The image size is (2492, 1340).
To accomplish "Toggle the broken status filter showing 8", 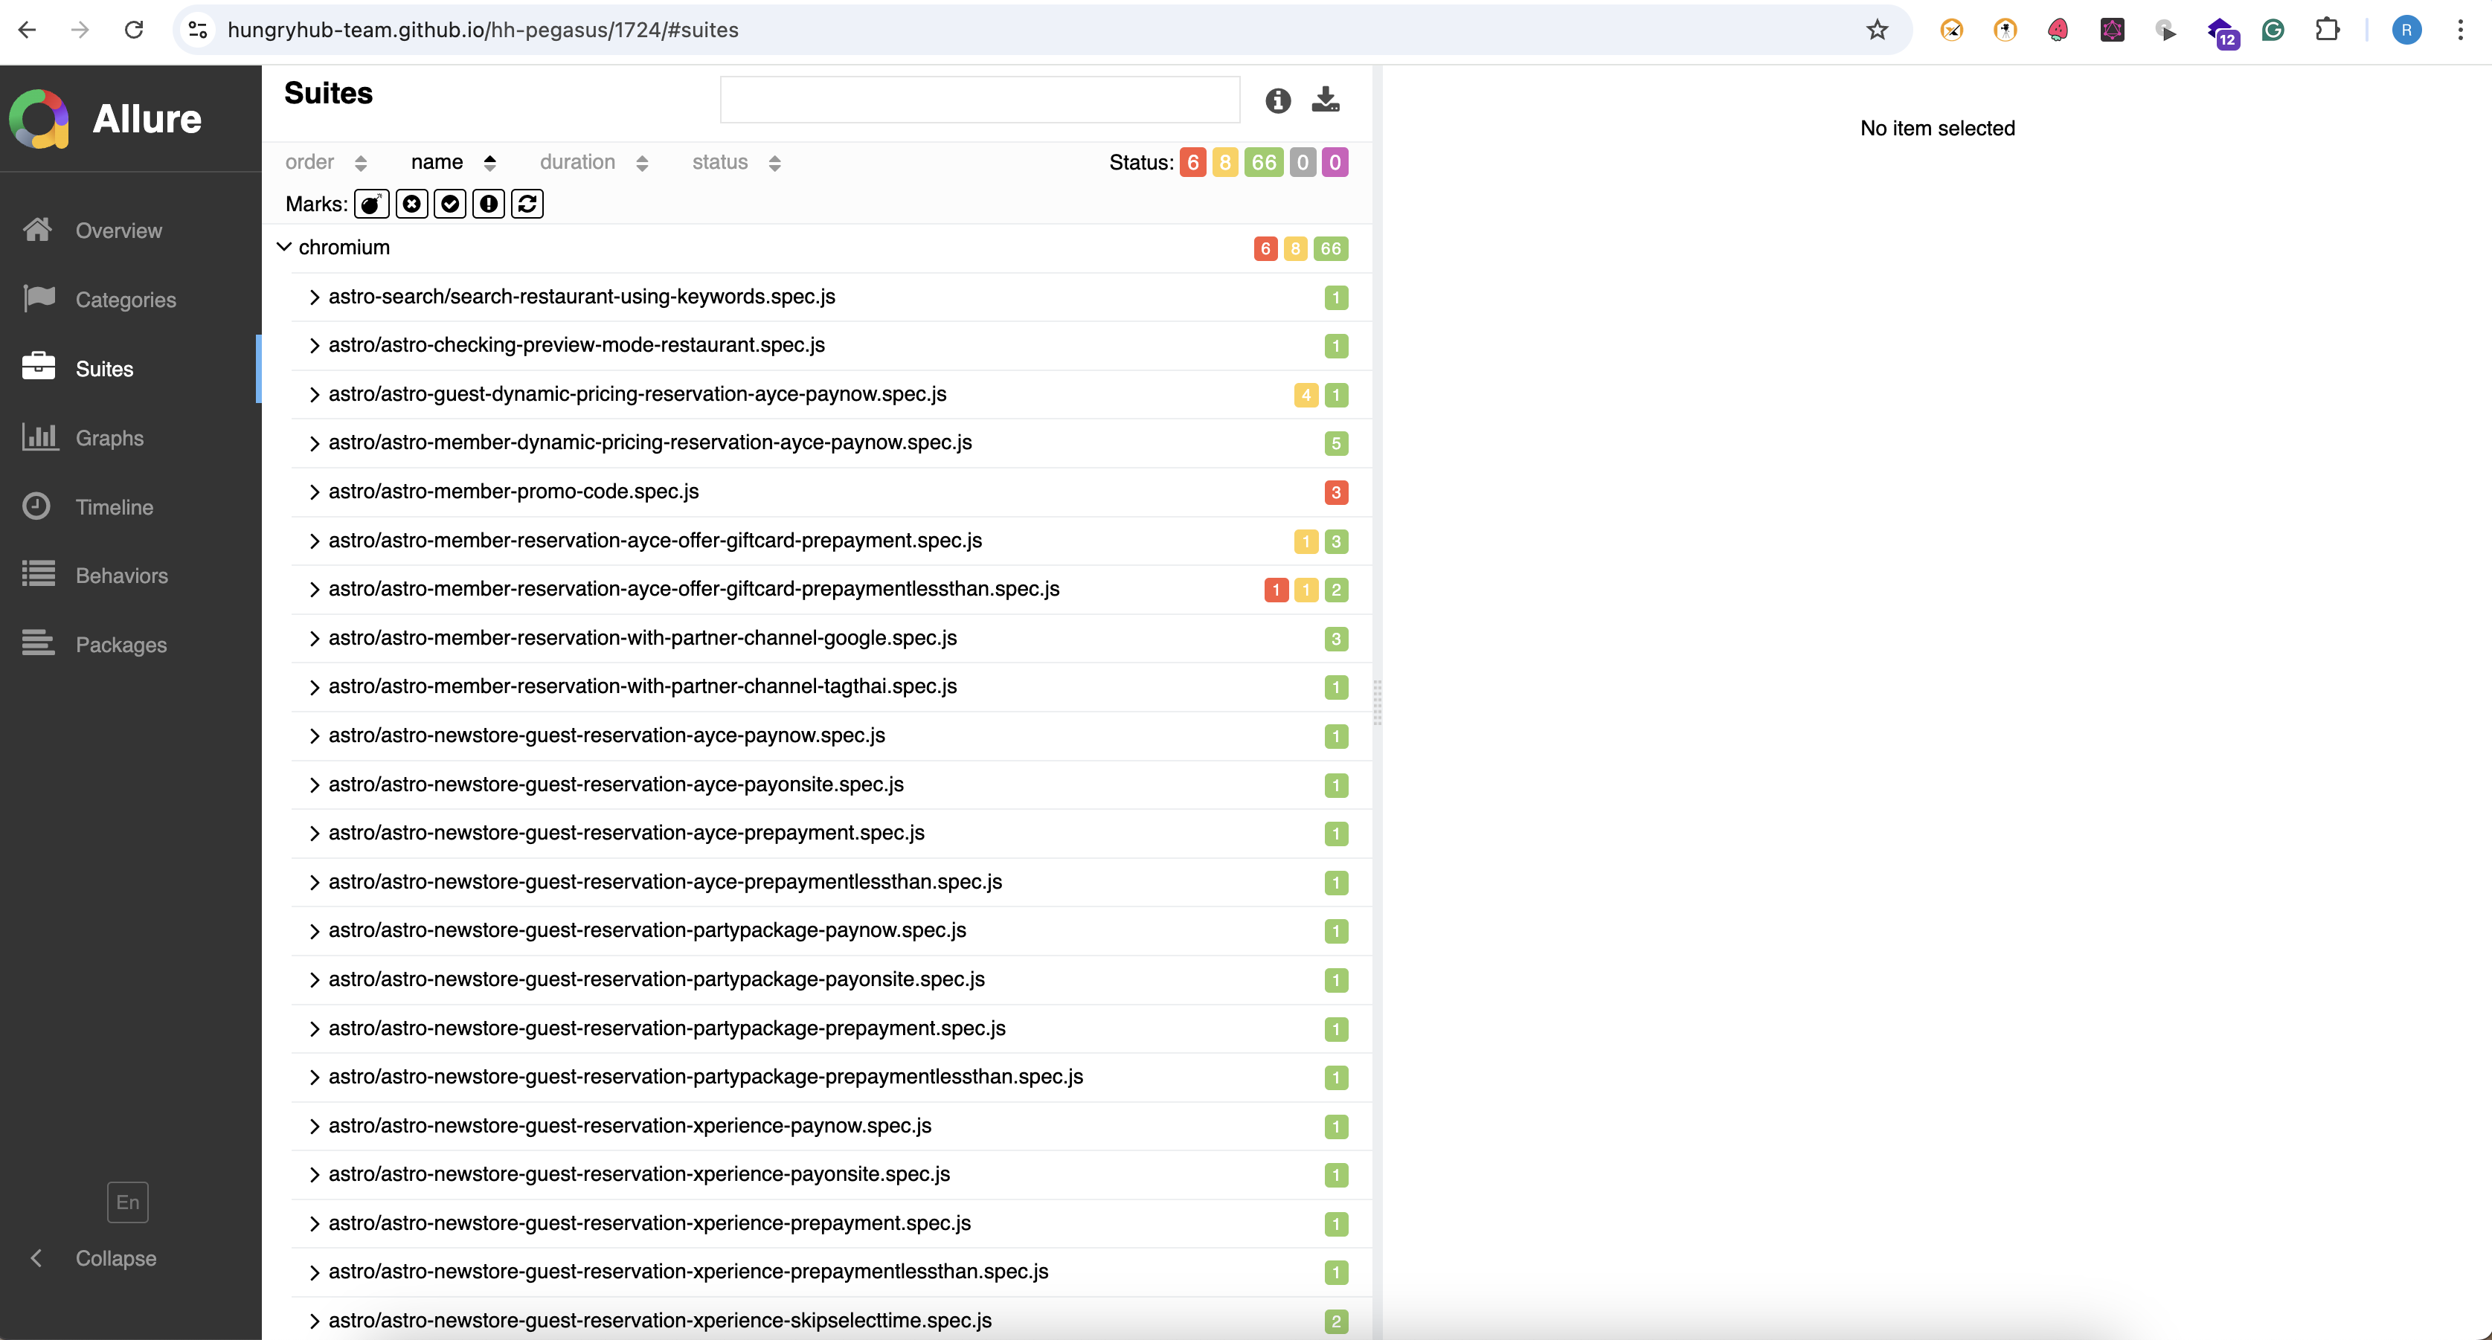I will click(x=1224, y=162).
